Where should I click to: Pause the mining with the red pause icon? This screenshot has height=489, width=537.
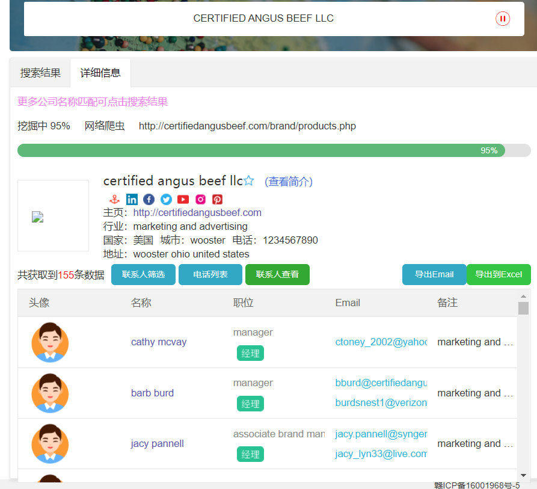(502, 19)
